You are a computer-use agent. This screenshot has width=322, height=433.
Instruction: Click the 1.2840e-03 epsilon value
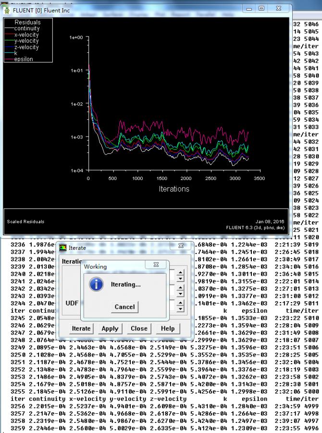249,406
